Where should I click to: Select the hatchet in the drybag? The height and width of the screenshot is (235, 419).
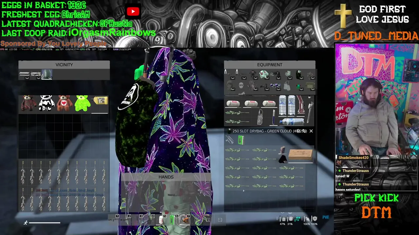[229, 140]
